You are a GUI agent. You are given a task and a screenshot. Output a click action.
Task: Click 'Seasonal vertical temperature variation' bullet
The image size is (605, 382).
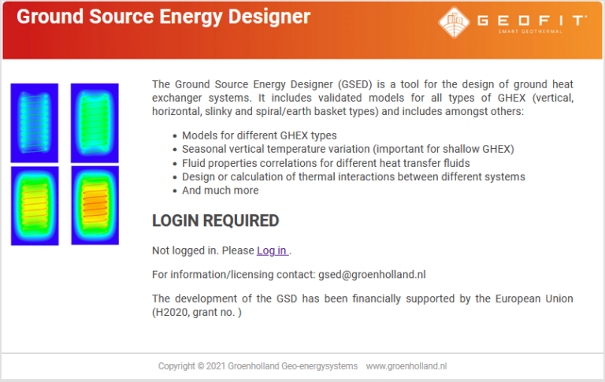(348, 149)
